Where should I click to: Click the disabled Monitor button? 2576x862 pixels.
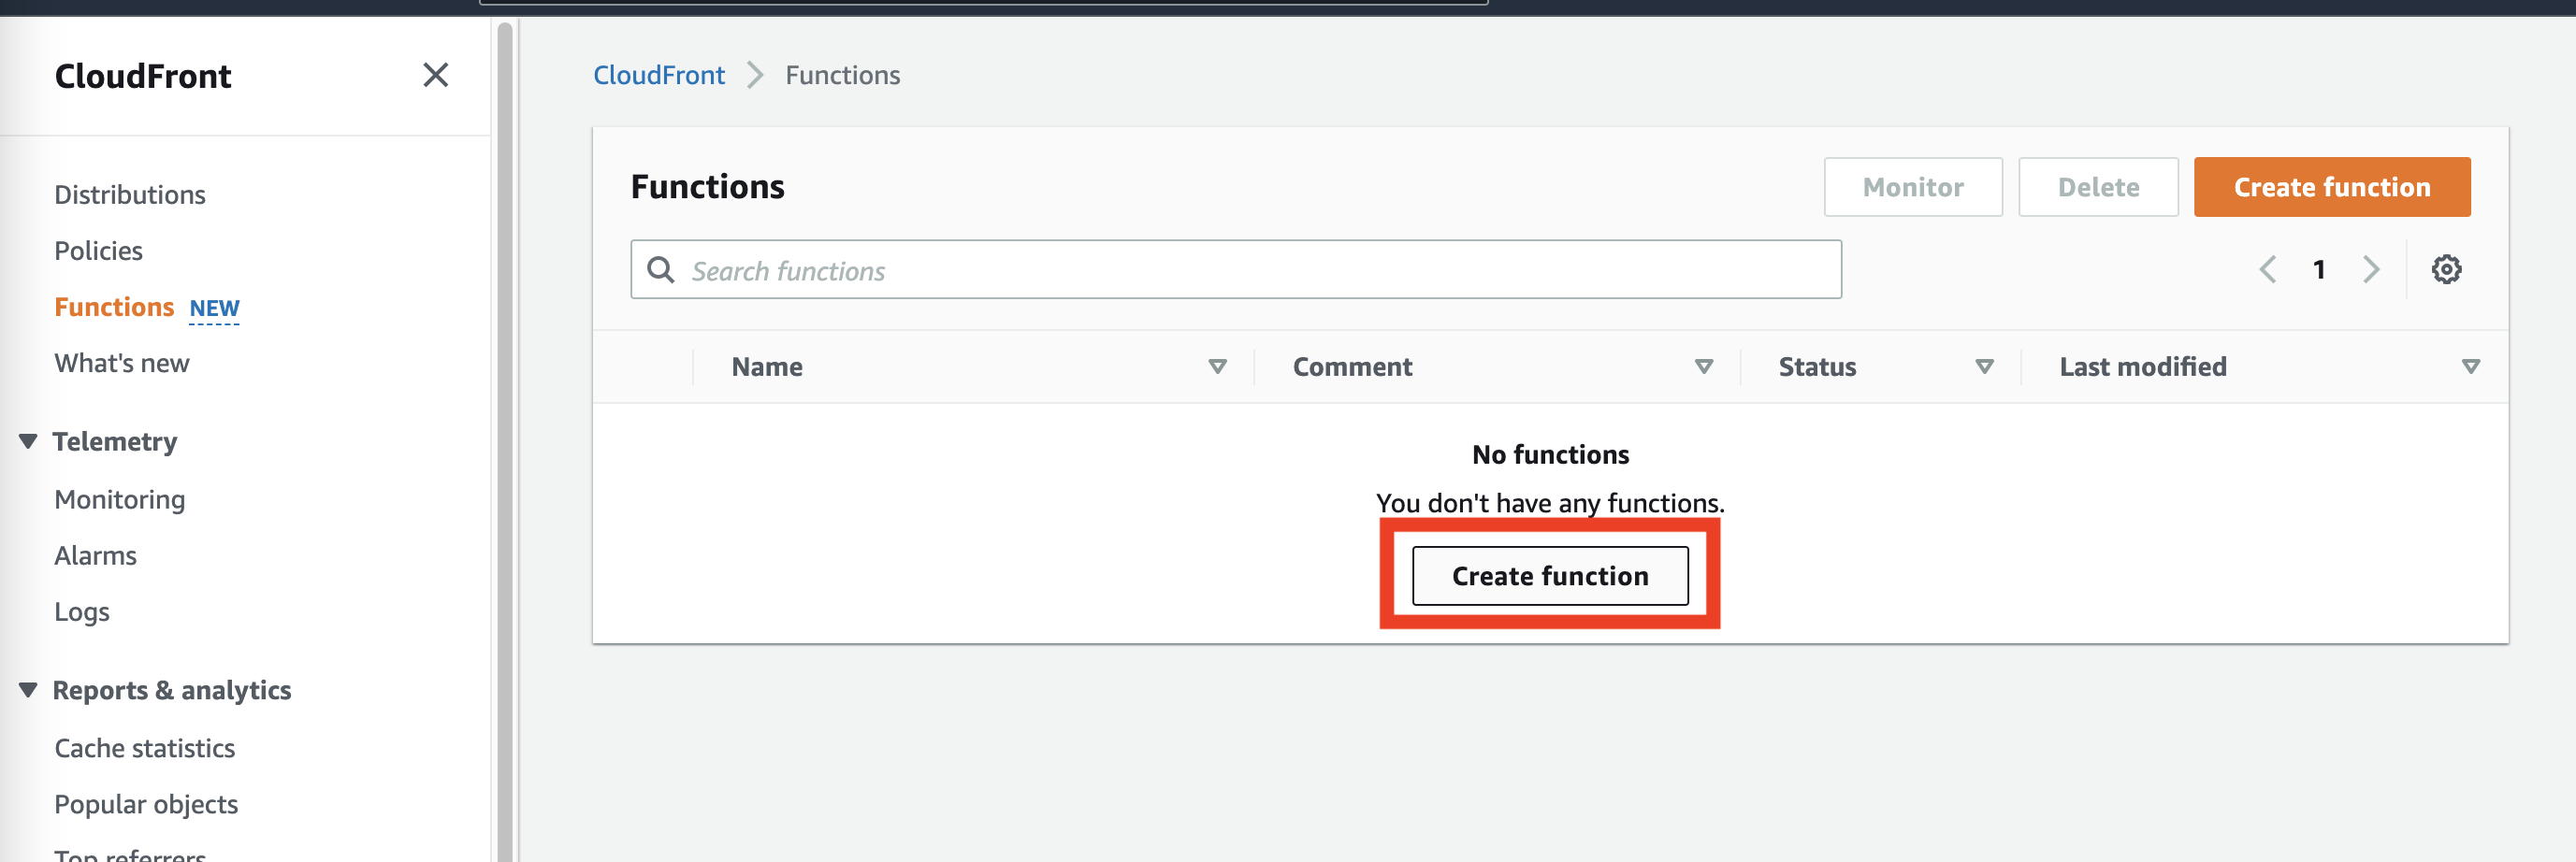point(1912,187)
